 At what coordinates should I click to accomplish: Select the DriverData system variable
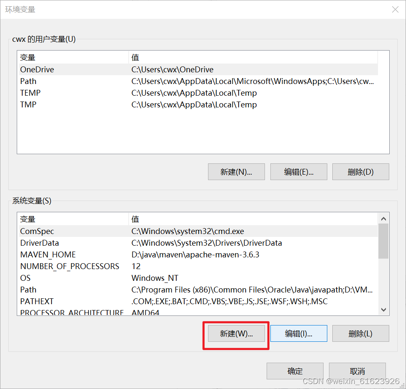pyautogui.click(x=198, y=243)
